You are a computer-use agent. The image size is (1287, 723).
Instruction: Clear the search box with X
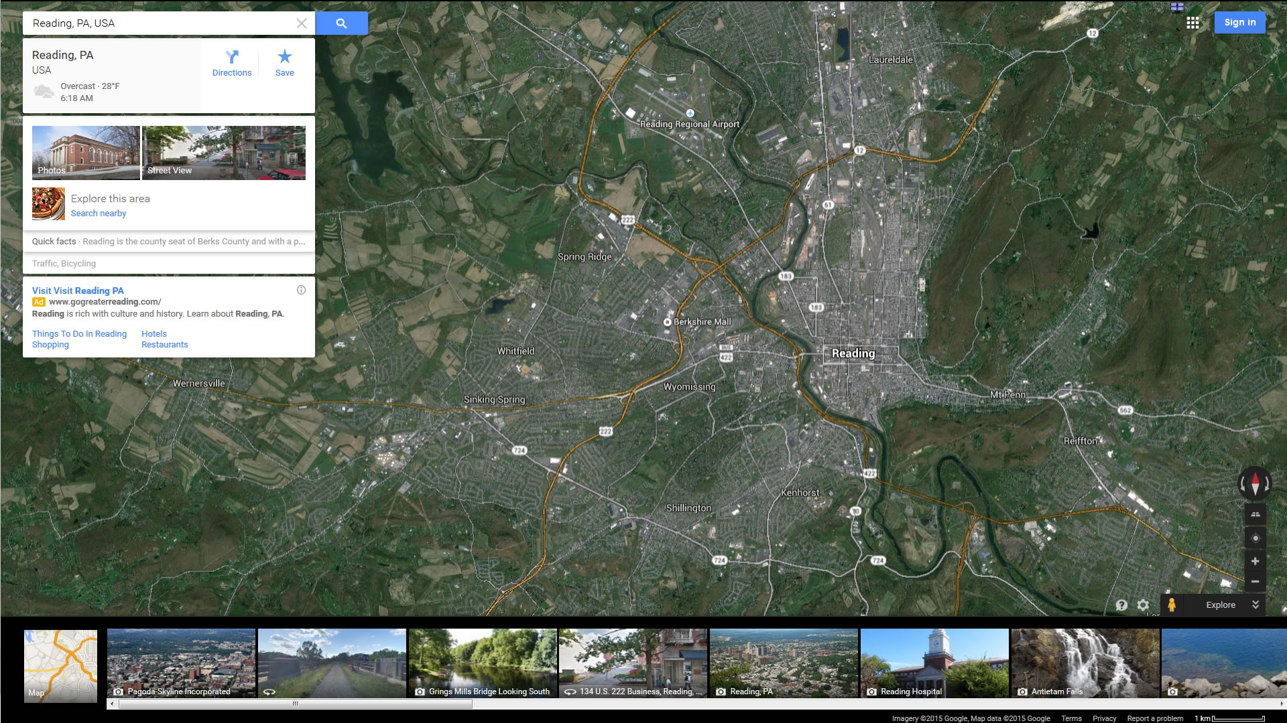point(302,23)
